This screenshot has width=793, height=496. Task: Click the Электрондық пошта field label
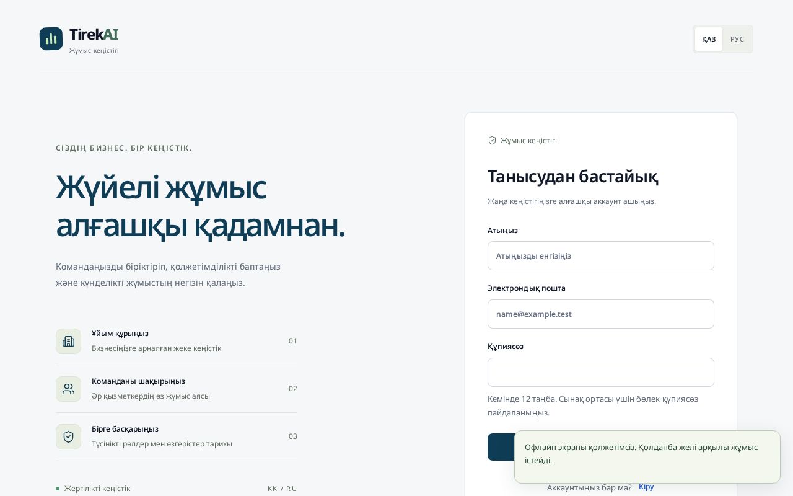tap(527, 288)
